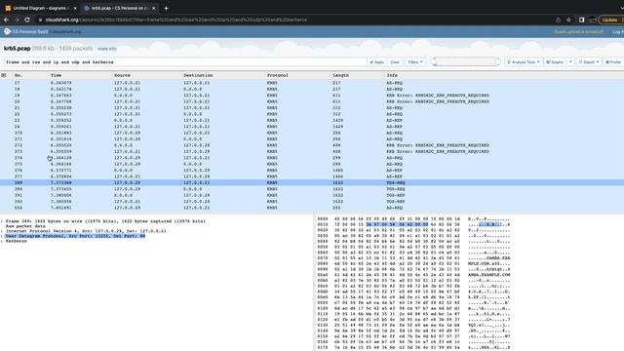Expand the User Datagram Protocol node
Viewport: 624px width, 351px height.
tap(2, 236)
